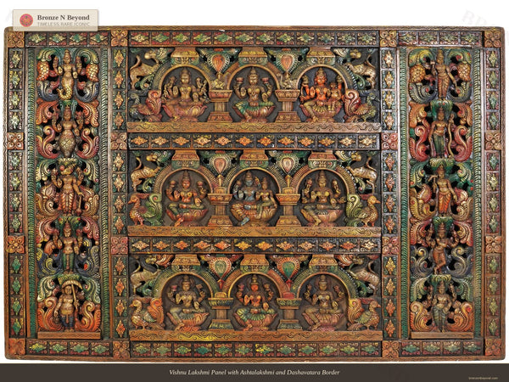Click the 'Vishnu Lakshmi Panel with Ashtalakshmi' caption

(255, 373)
